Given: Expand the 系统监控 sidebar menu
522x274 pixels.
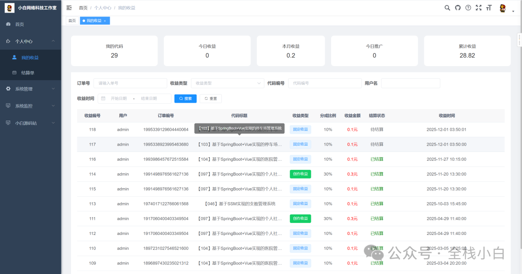Looking at the screenshot, I should 30,106.
